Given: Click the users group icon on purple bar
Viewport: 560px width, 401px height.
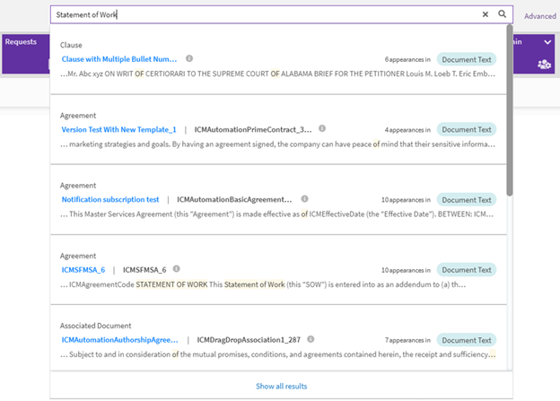Looking at the screenshot, I should [x=543, y=64].
